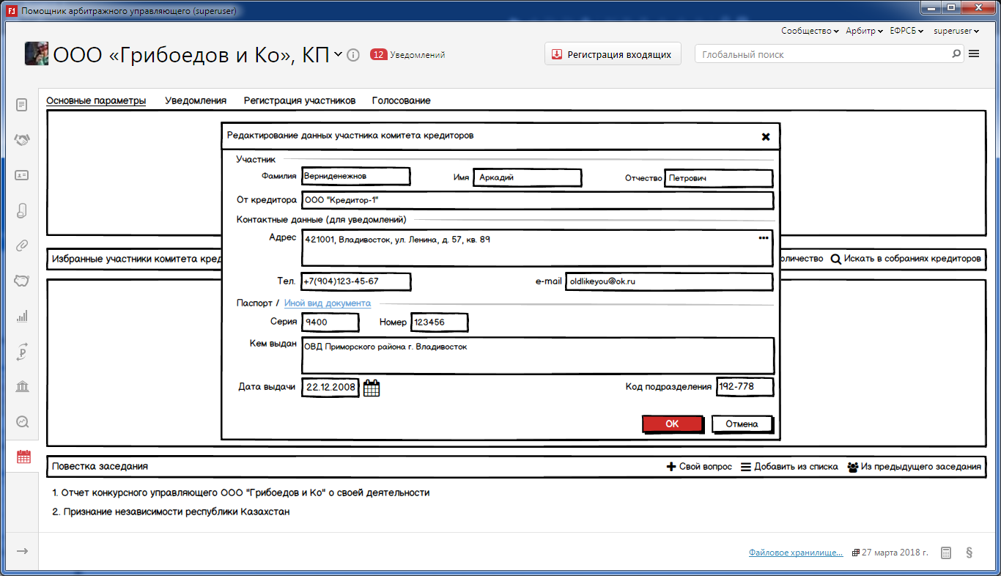Open the piggy bank sidebar section
The height and width of the screenshot is (576, 1001).
click(22, 281)
